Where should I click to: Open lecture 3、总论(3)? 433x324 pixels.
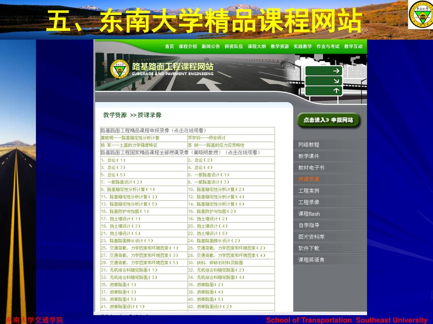pos(113,167)
